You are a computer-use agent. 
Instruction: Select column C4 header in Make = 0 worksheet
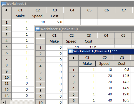(x=106, y=36)
